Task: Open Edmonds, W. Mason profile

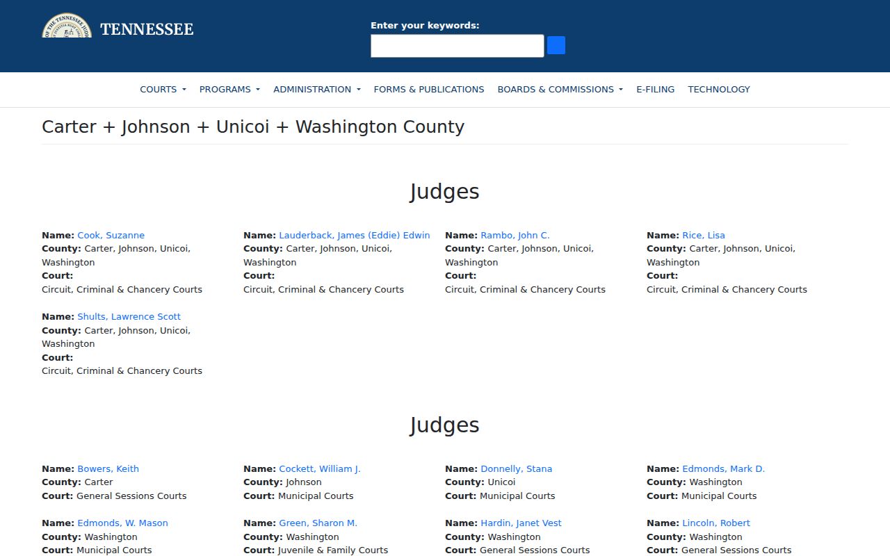Action: pyautogui.click(x=122, y=523)
